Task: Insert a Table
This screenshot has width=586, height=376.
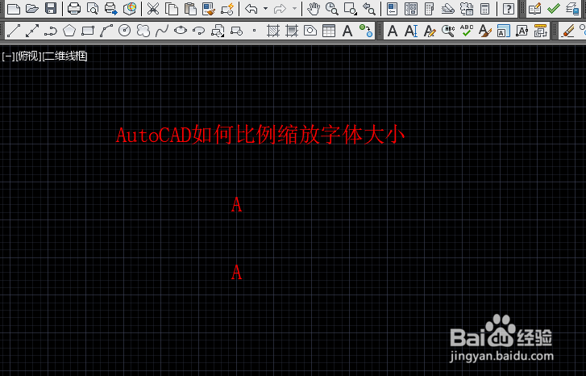Action: tap(329, 31)
